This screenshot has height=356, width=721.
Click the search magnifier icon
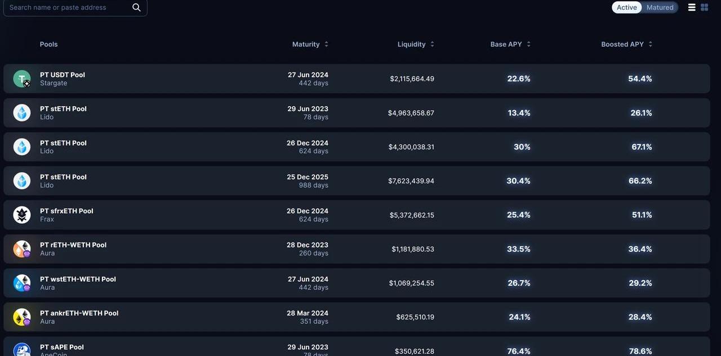pos(136,7)
